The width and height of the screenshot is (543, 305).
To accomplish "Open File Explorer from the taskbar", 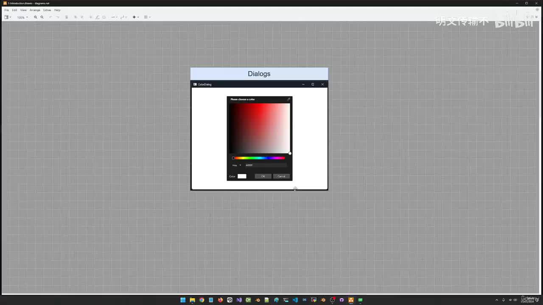I will pos(192,300).
